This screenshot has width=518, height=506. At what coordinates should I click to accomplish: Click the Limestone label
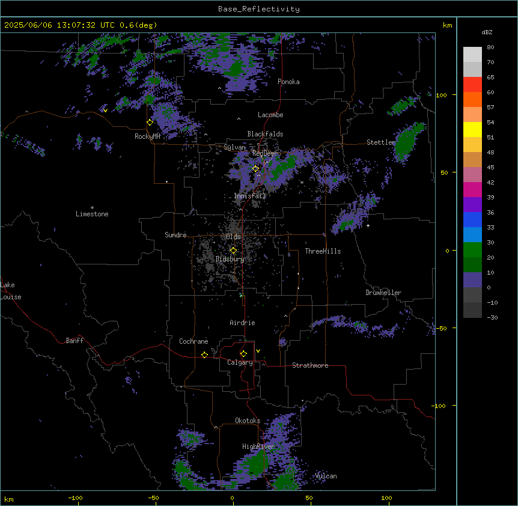[92, 214]
